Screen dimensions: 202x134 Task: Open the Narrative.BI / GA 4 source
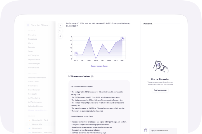coord(40,120)
